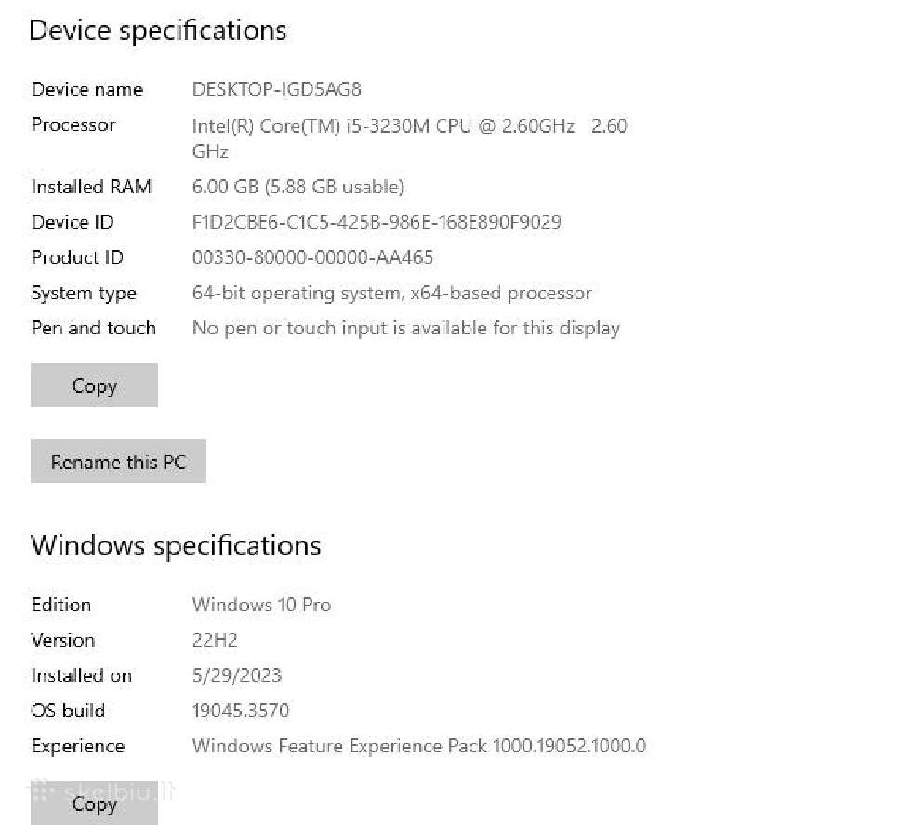Click the Pen and touch value text
This screenshot has height=836, width=913.
click(406, 328)
